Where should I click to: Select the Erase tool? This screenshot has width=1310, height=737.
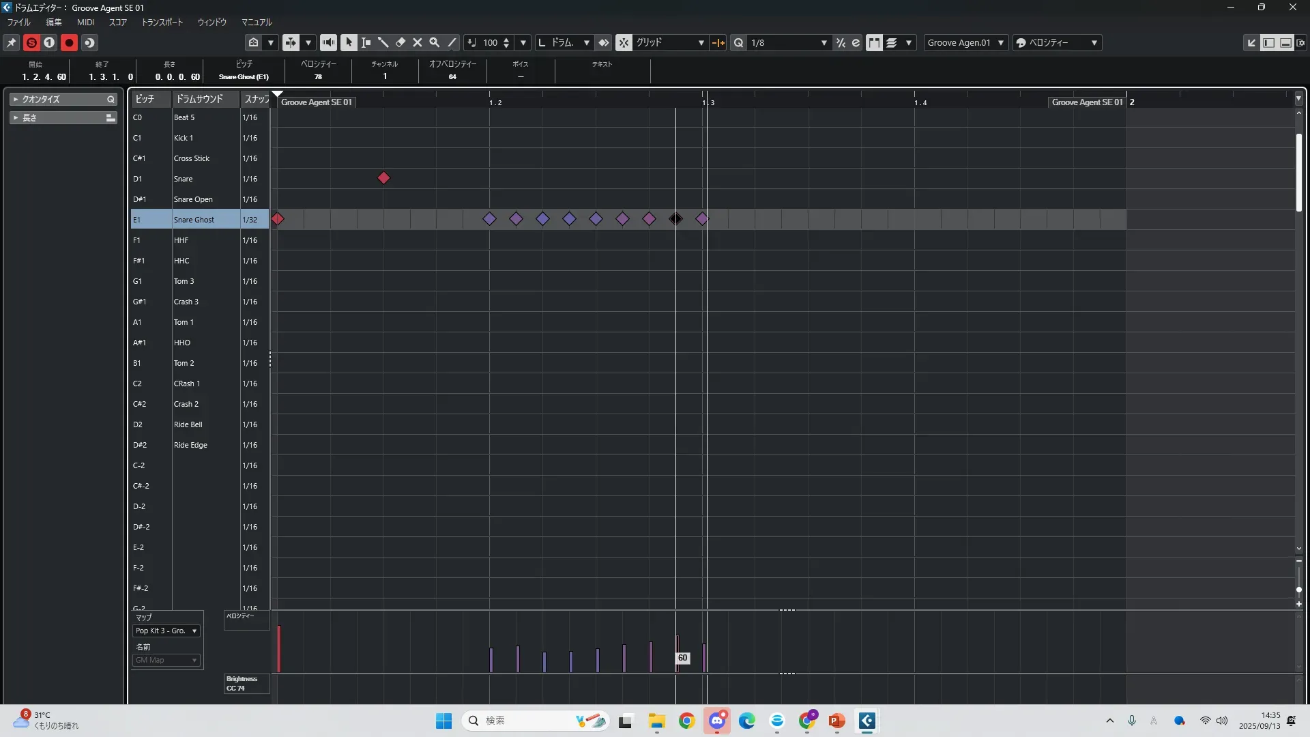pyautogui.click(x=401, y=42)
